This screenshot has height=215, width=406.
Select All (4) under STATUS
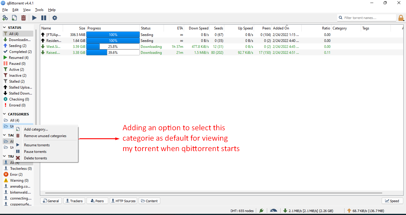(x=18, y=34)
